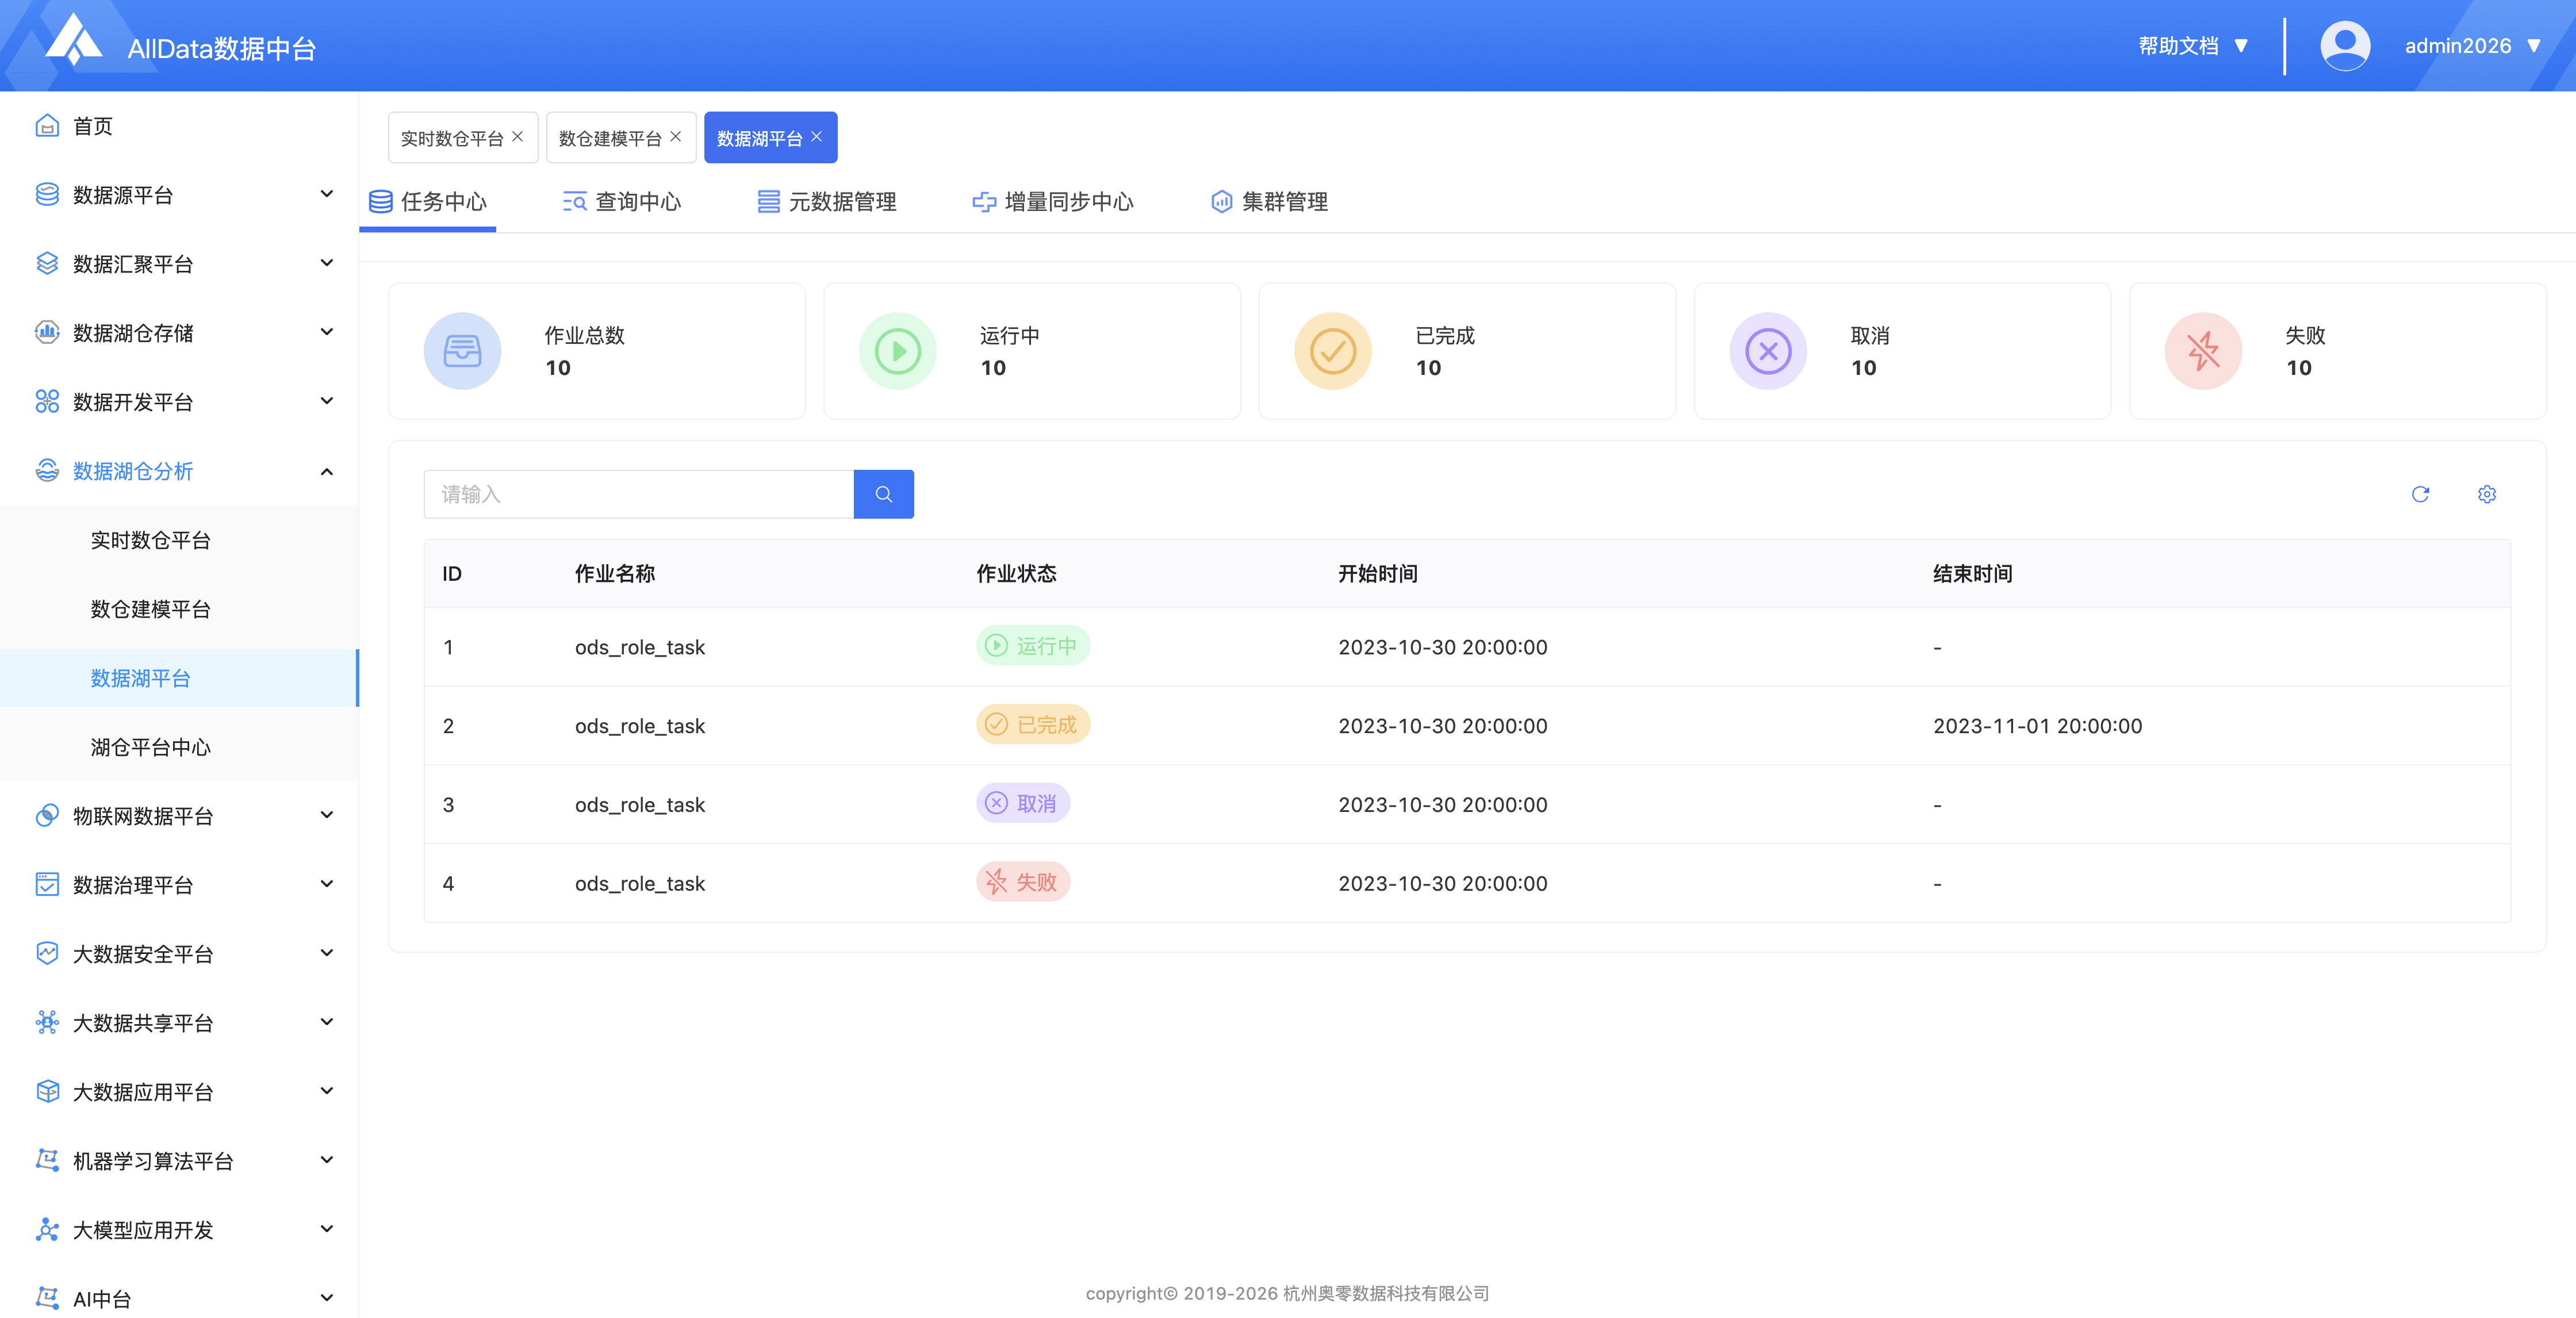Expand the 数据汇聚平台 chevron

[x=326, y=263]
